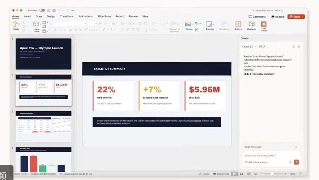
Task: Fit slide to current window
Action: (x=301, y=174)
